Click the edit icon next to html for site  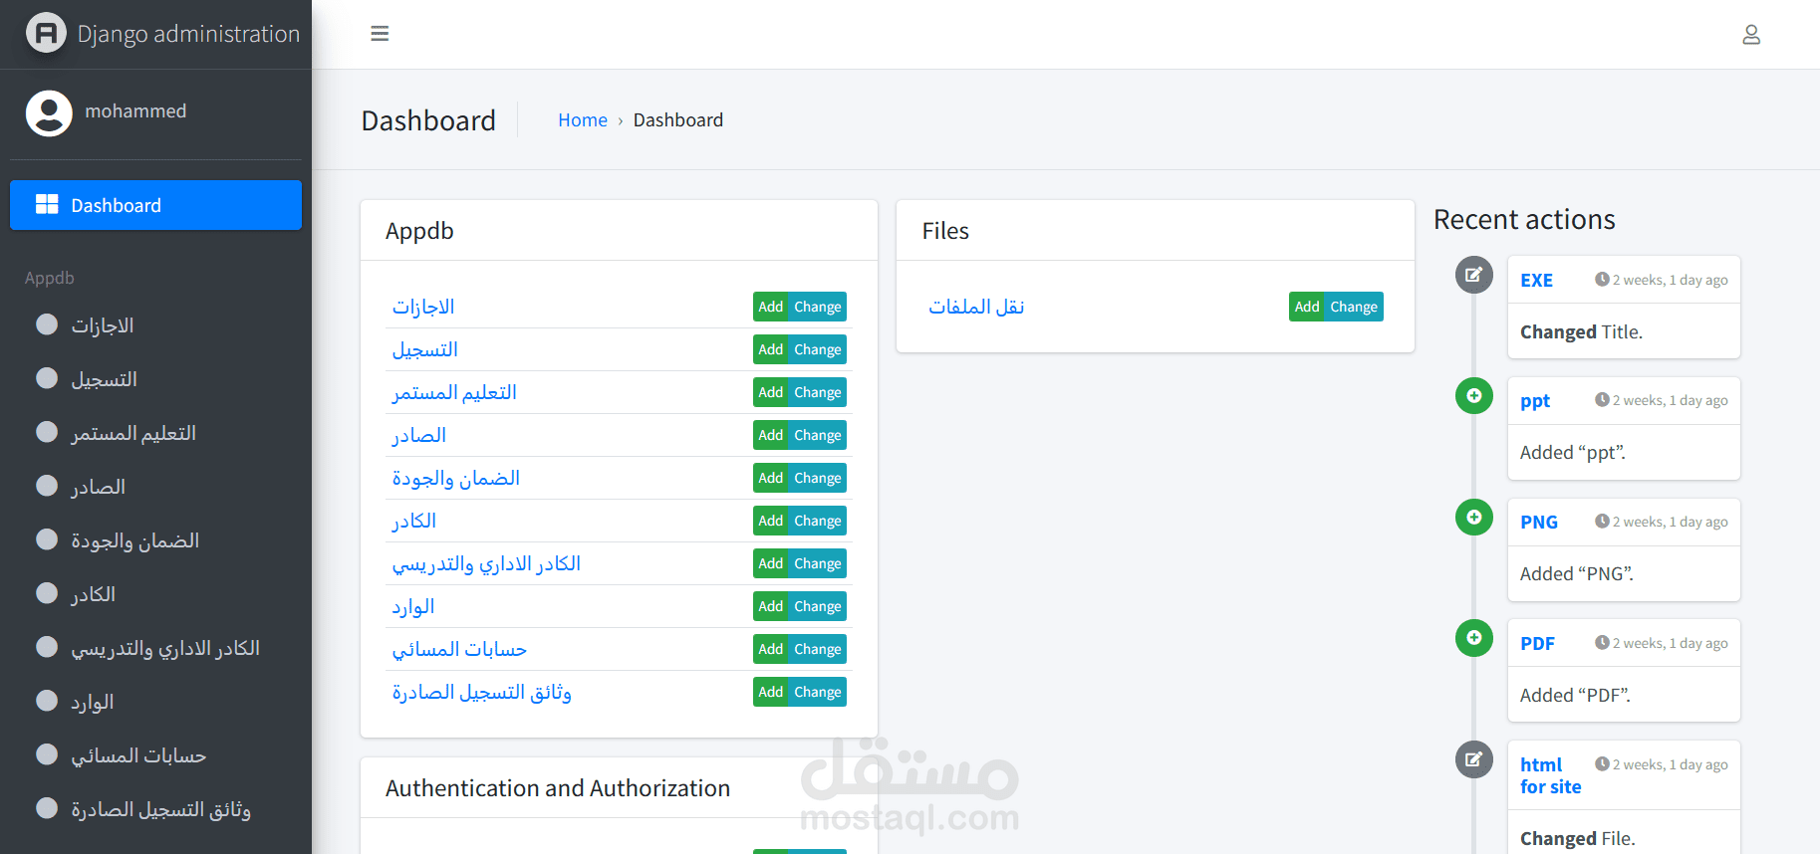[1474, 759]
